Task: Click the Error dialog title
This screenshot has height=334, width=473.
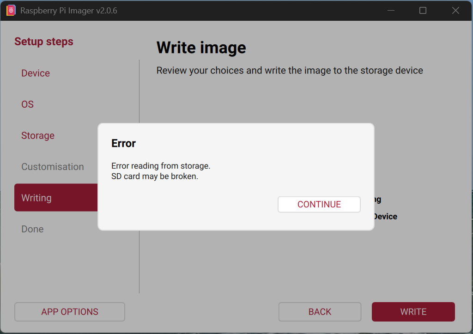Action: pos(124,143)
